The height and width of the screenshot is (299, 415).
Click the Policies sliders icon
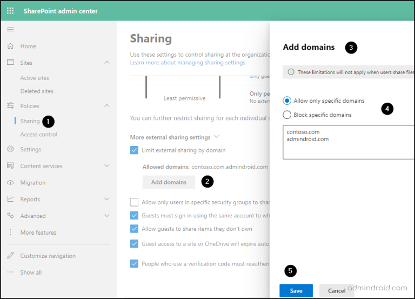tap(10, 105)
